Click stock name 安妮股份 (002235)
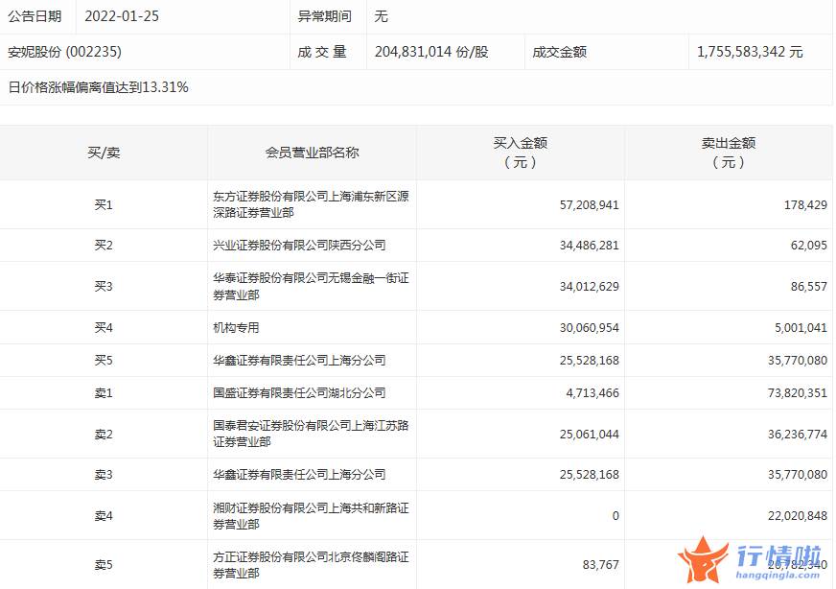This screenshot has width=836, height=589. pos(65,52)
